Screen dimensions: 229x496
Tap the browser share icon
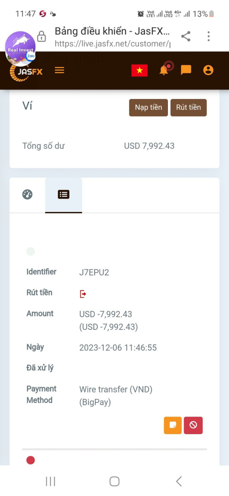[x=186, y=37]
